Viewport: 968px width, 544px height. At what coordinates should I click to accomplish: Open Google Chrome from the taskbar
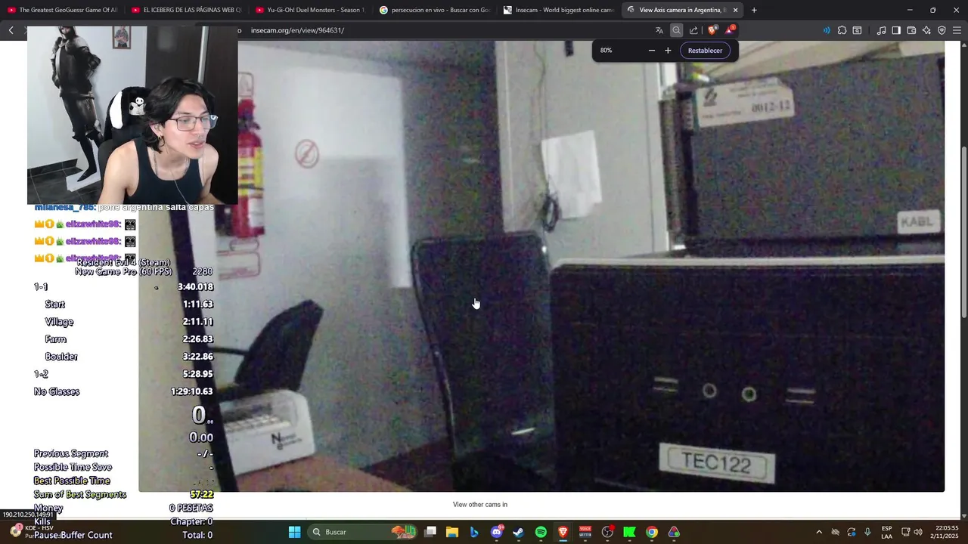click(651, 532)
